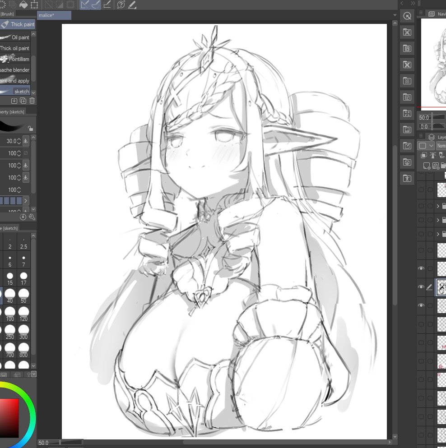The image size is (446, 448).
Task: Select the Thick paint sub tool group
Action: (x=18, y=24)
